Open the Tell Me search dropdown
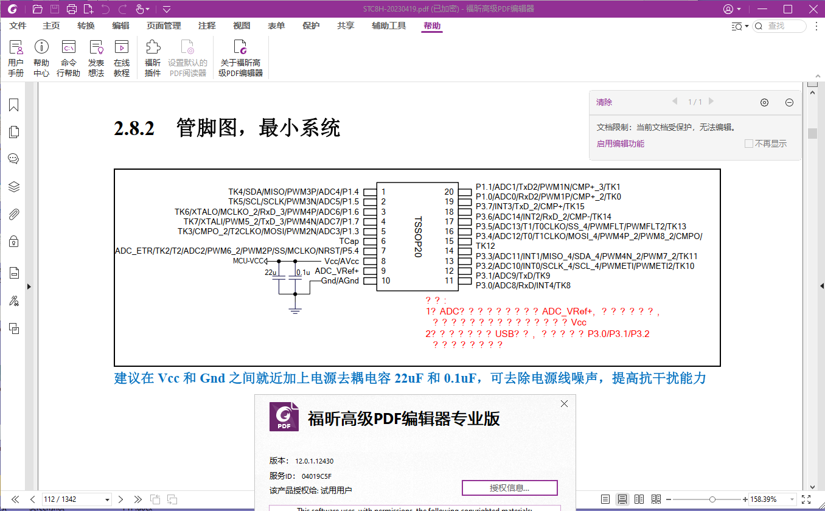The width and height of the screenshot is (825, 511). (739, 26)
